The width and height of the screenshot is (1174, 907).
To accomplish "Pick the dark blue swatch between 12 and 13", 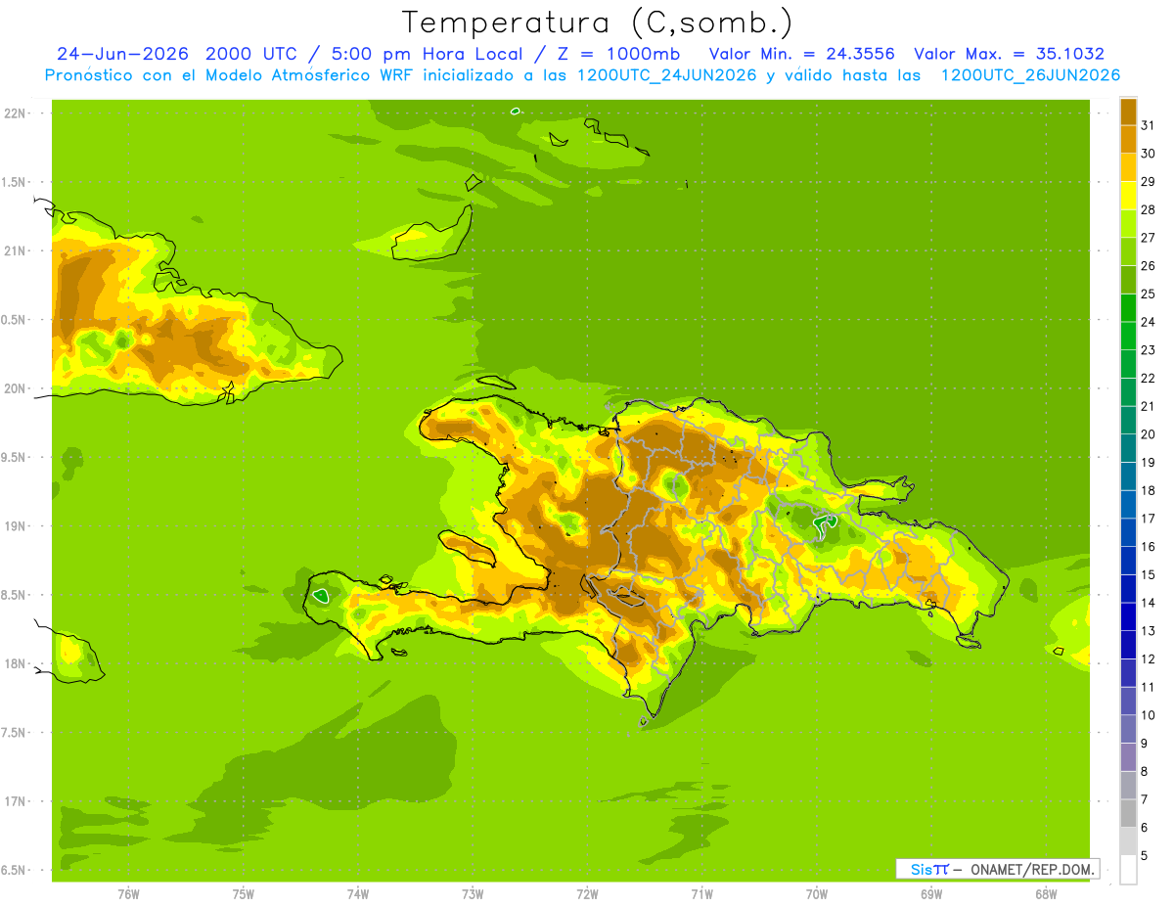I will click(x=1128, y=645).
